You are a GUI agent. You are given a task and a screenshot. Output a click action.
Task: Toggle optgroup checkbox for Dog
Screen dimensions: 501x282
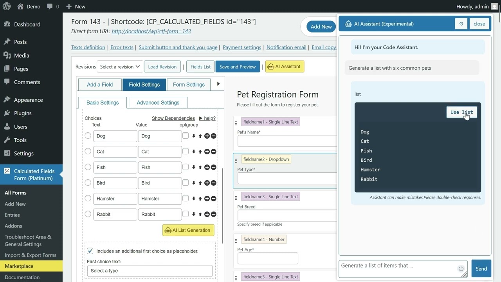(x=186, y=136)
